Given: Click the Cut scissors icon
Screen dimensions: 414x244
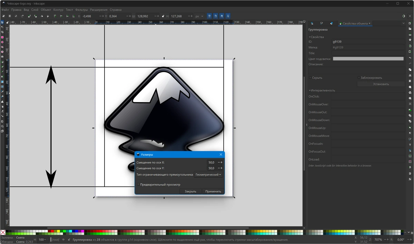Looking at the screenshot, I should [410, 75].
